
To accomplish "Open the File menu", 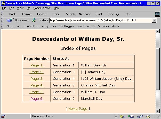I will tap(4, 8).
